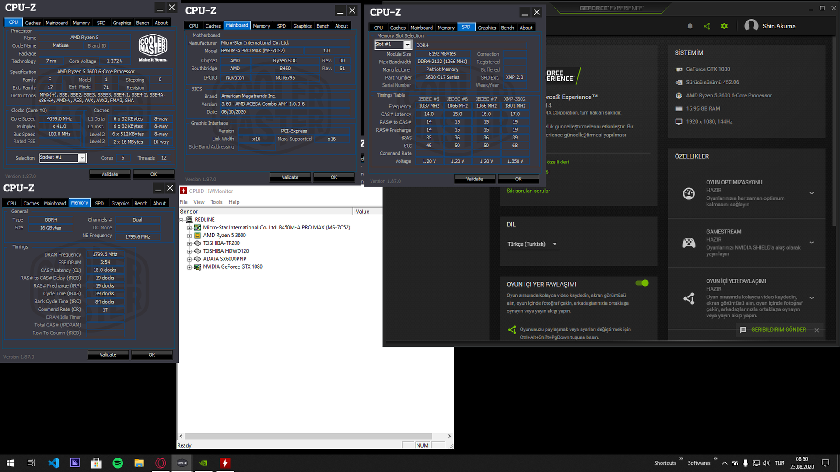Switch to HWMonitor taskbar icon

point(225,463)
